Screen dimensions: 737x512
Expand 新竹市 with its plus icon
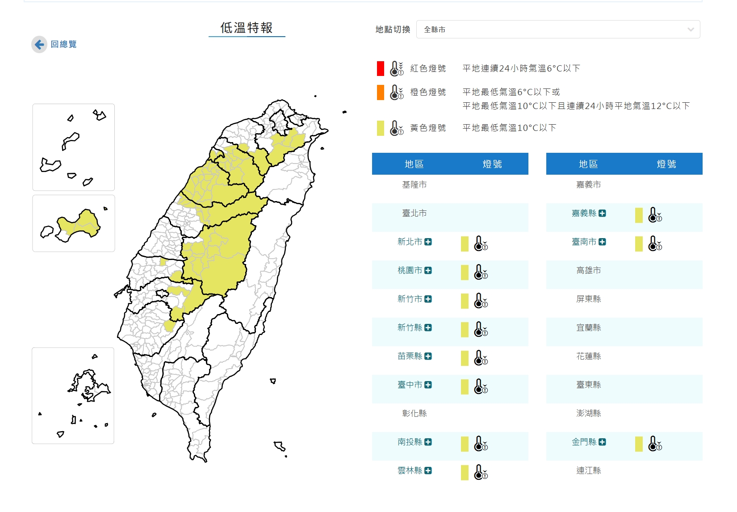(x=428, y=299)
